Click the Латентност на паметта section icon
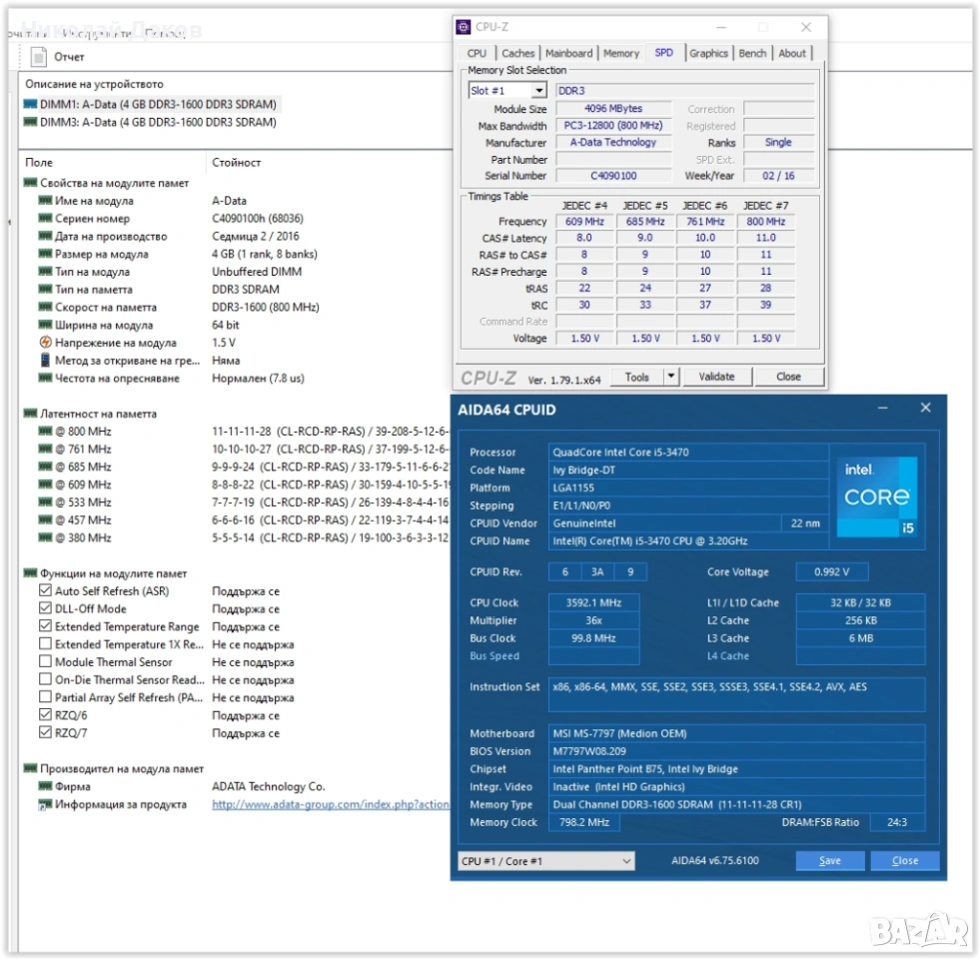The image size is (980, 959). [x=31, y=414]
